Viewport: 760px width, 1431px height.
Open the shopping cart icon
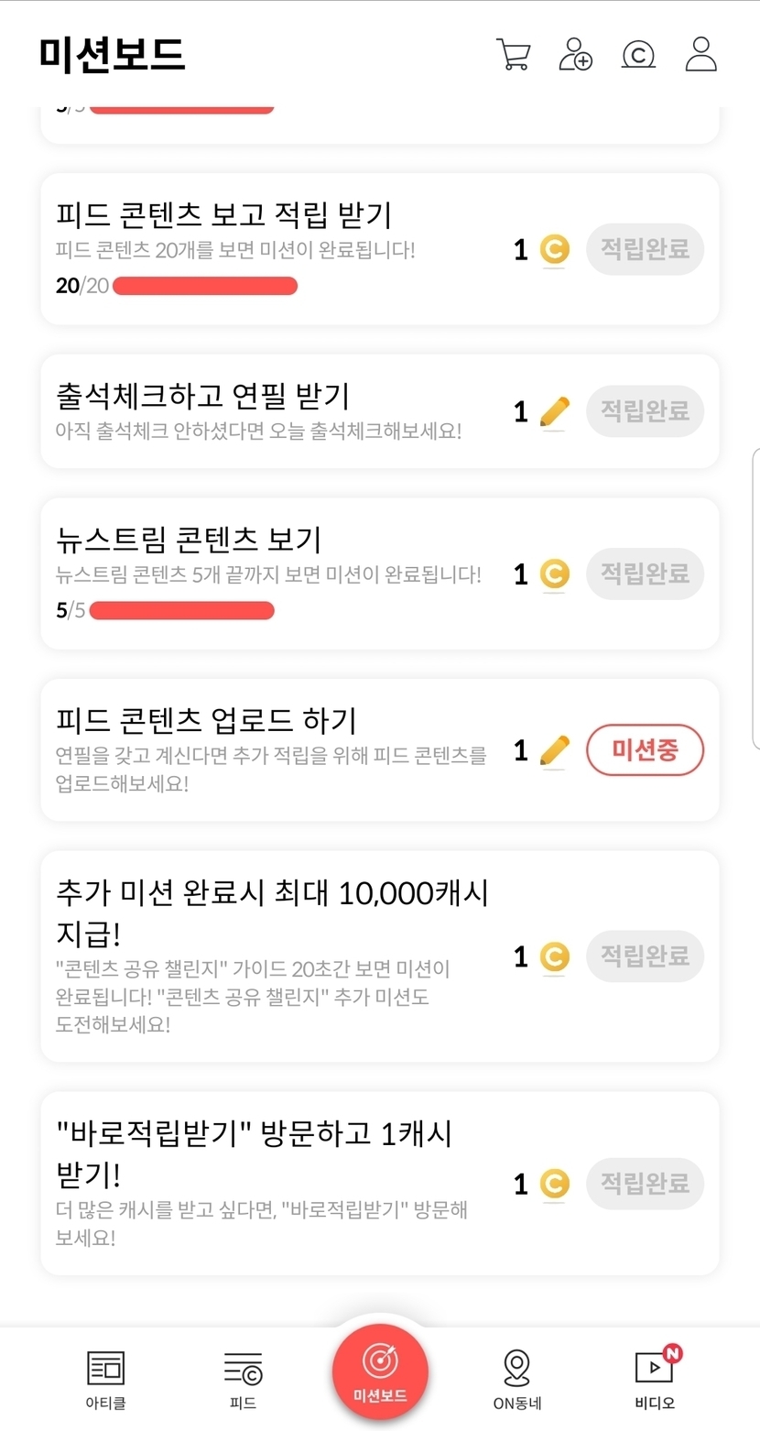click(x=513, y=54)
